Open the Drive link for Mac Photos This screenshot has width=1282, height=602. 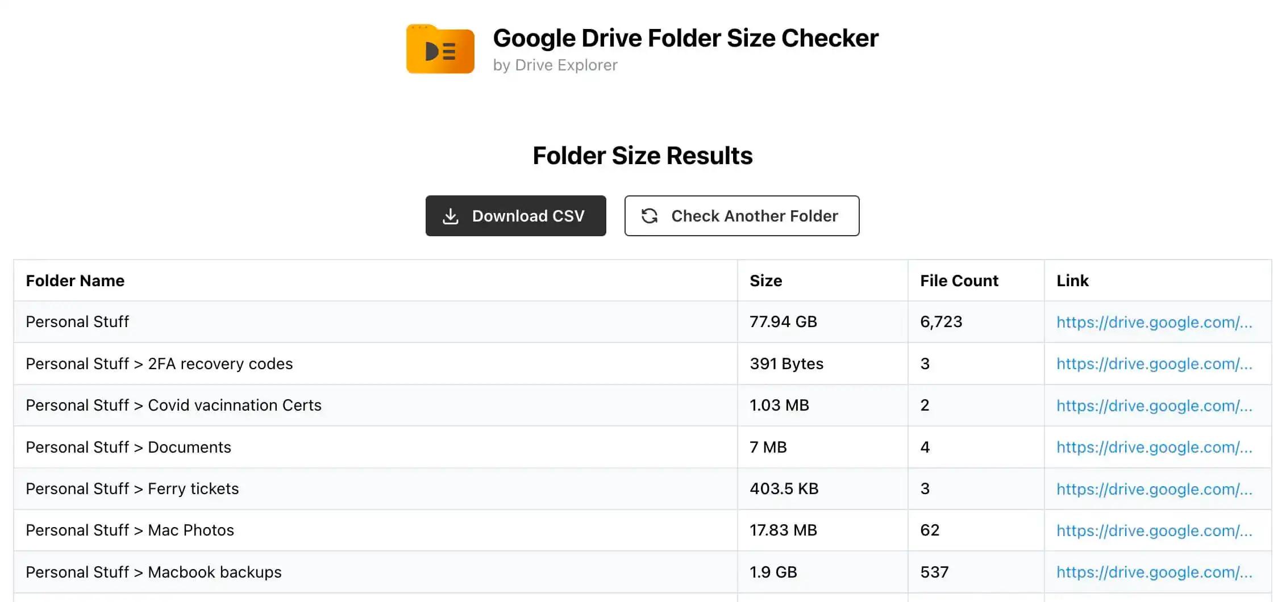pyautogui.click(x=1154, y=530)
